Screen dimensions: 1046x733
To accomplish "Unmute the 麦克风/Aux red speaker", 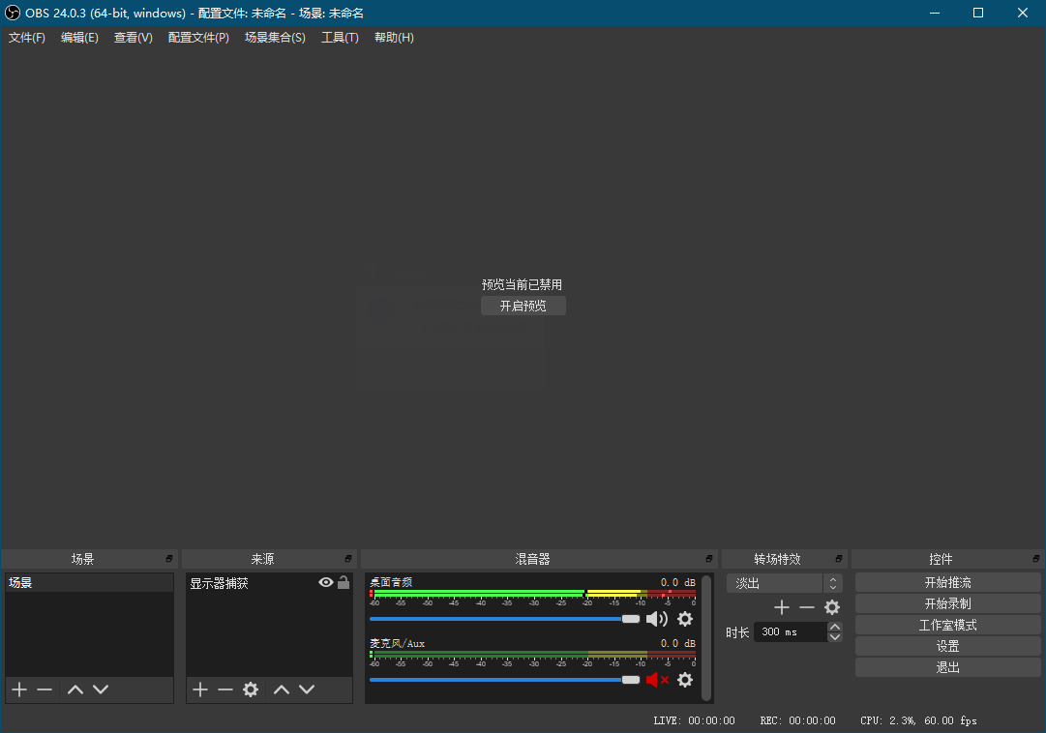I will (x=657, y=680).
